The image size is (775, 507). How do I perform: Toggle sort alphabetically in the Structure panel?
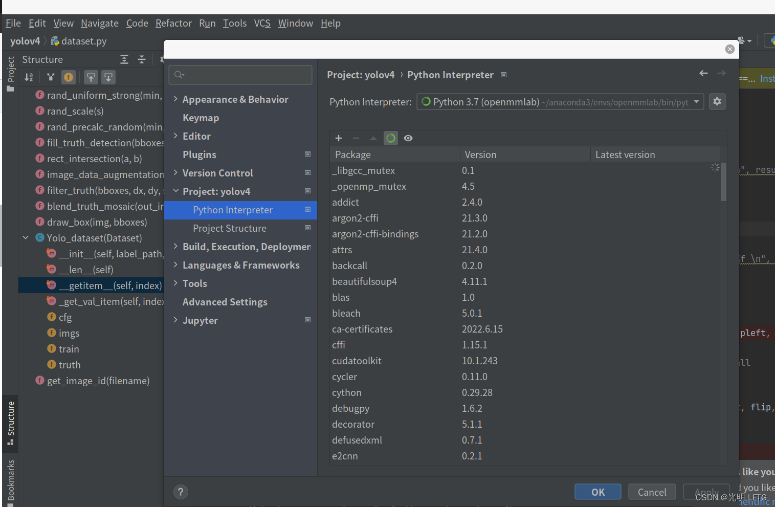click(29, 77)
